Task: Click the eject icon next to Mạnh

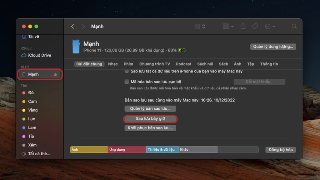Action: tap(55, 74)
